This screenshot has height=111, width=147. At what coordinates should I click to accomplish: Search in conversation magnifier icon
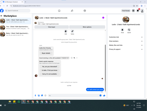[129, 30]
